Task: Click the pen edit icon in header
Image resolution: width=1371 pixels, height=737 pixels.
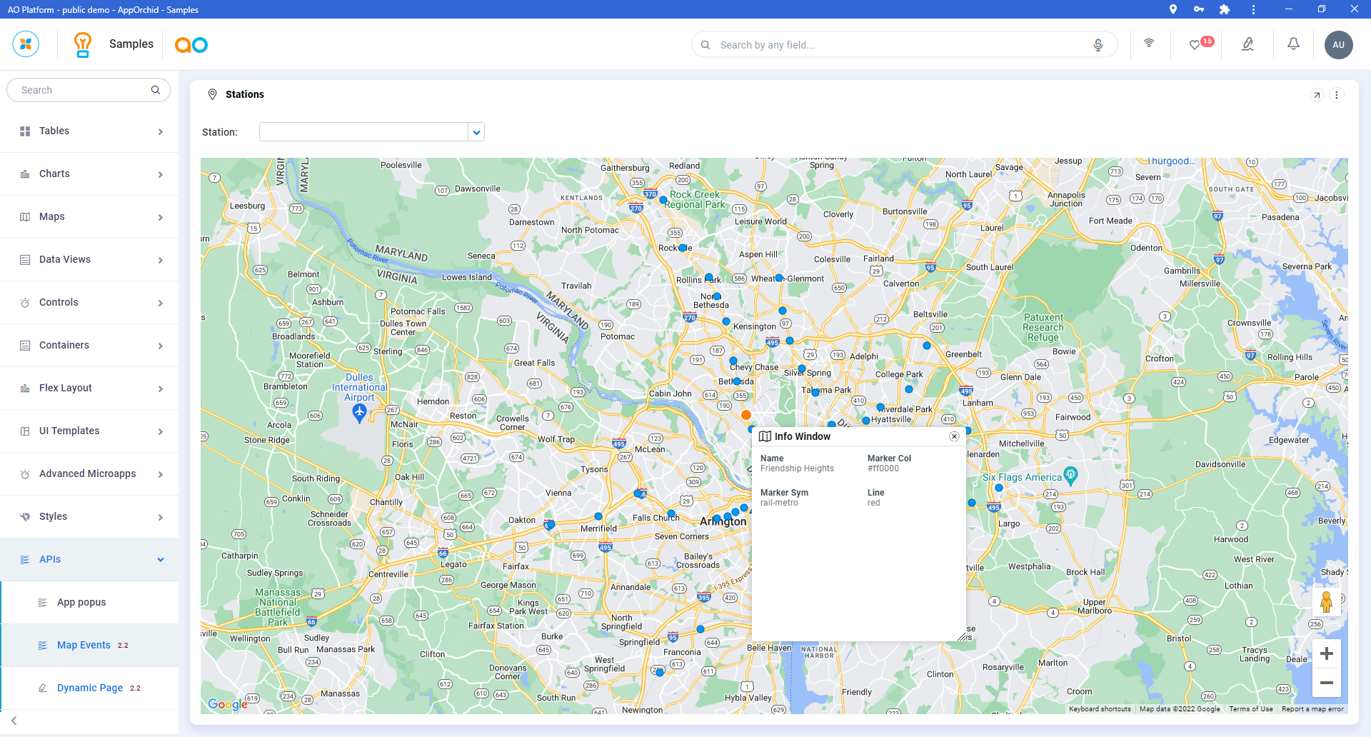Action: tap(1247, 44)
